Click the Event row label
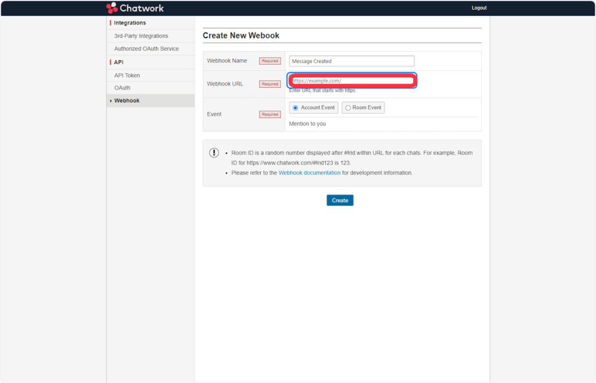This screenshot has height=383, width=596. [214, 114]
